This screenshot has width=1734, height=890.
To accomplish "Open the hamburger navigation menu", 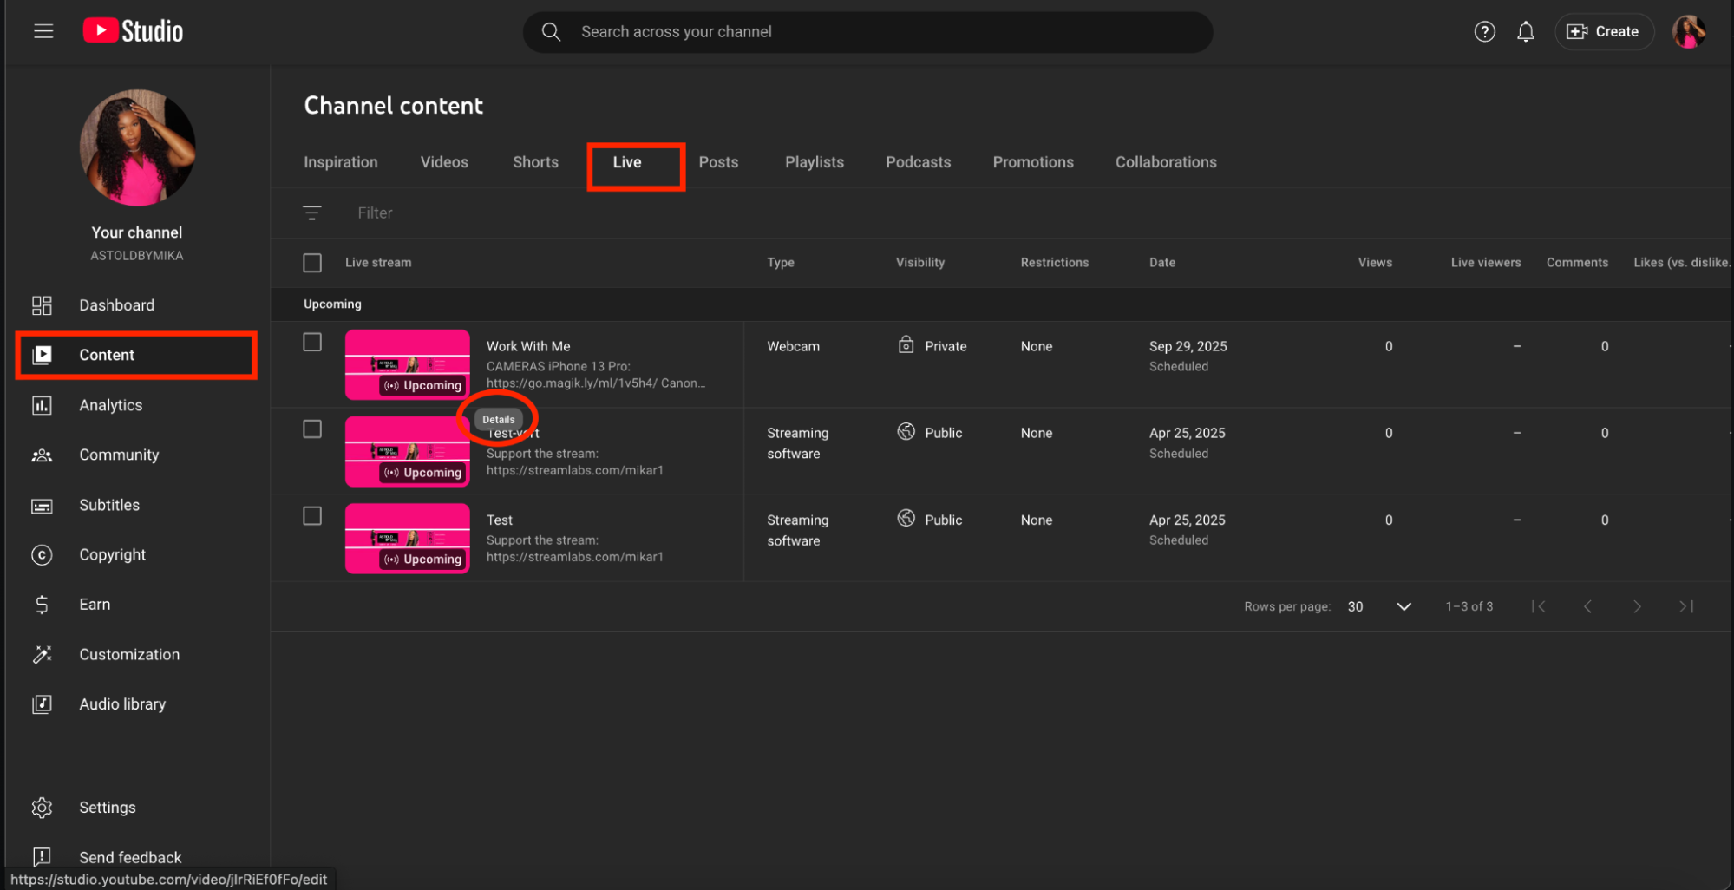I will coord(43,31).
